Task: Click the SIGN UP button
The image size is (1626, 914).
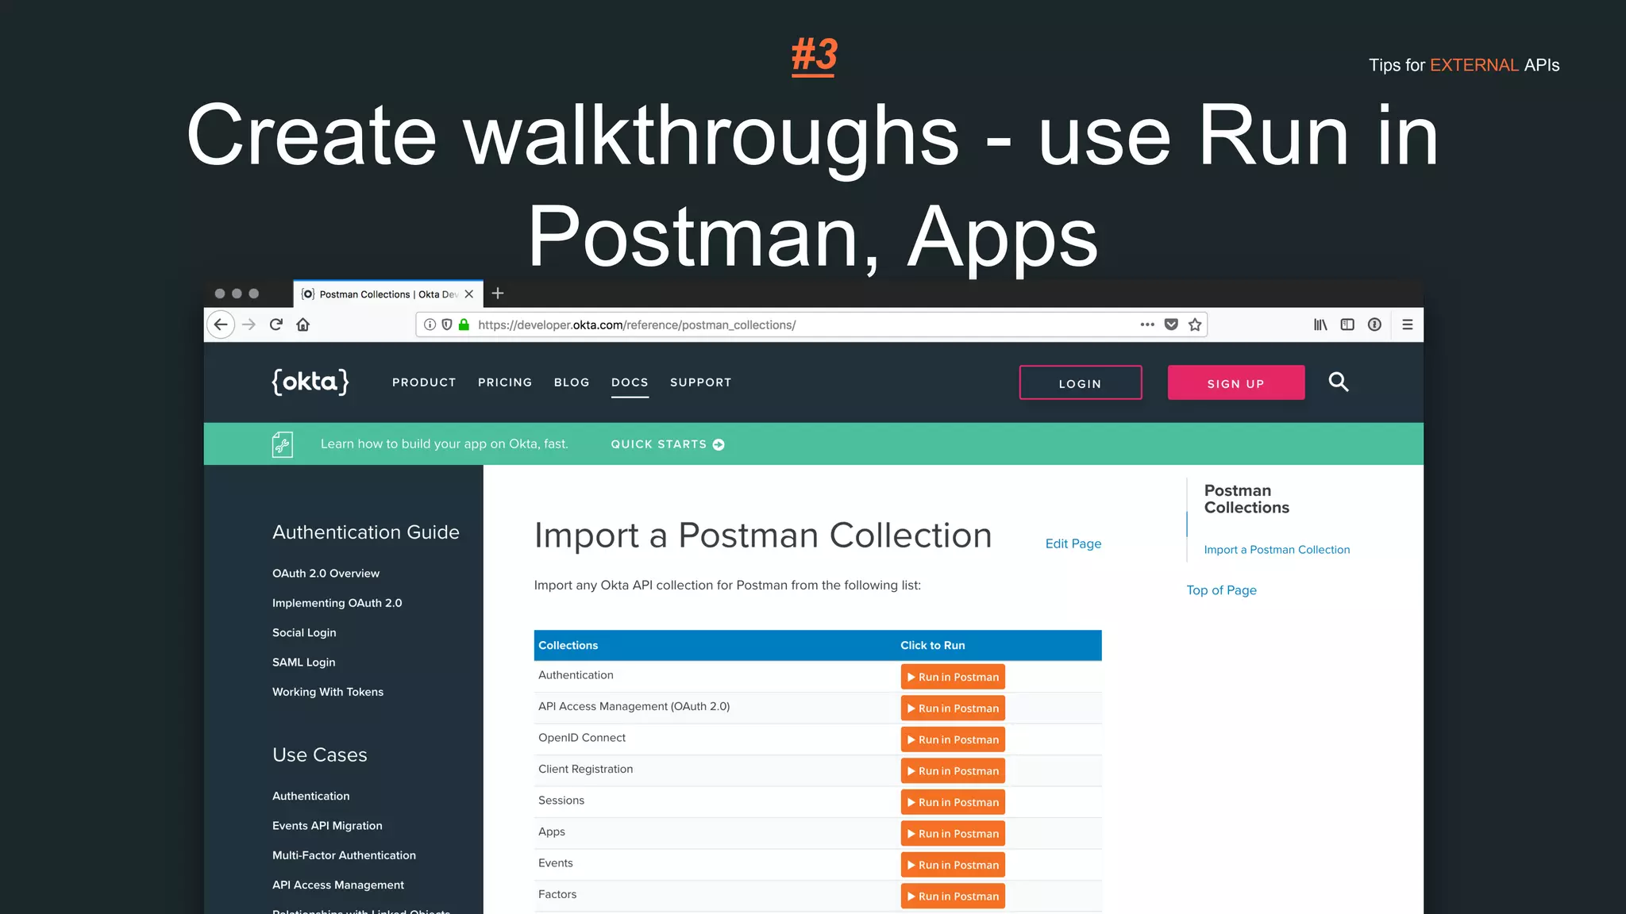Action: point(1236,383)
